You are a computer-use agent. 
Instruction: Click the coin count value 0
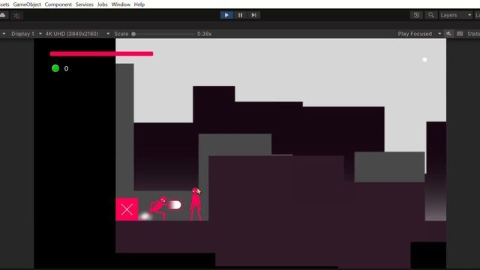(x=66, y=68)
